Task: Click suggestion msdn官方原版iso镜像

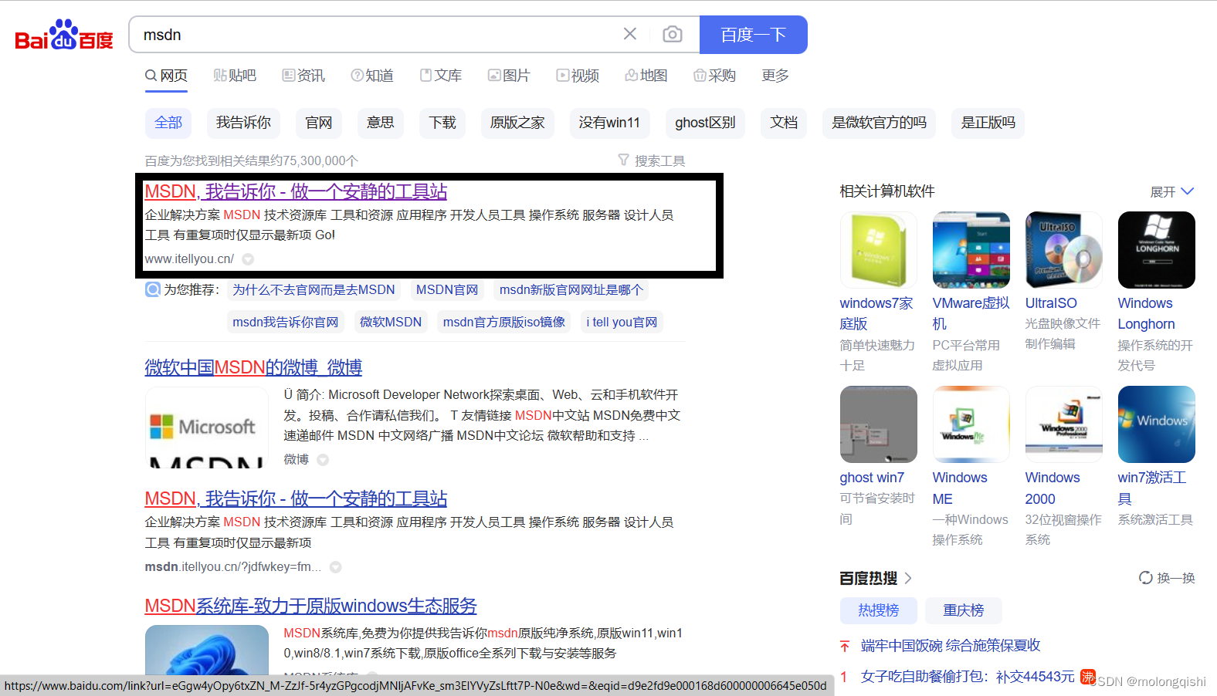Action: tap(504, 322)
